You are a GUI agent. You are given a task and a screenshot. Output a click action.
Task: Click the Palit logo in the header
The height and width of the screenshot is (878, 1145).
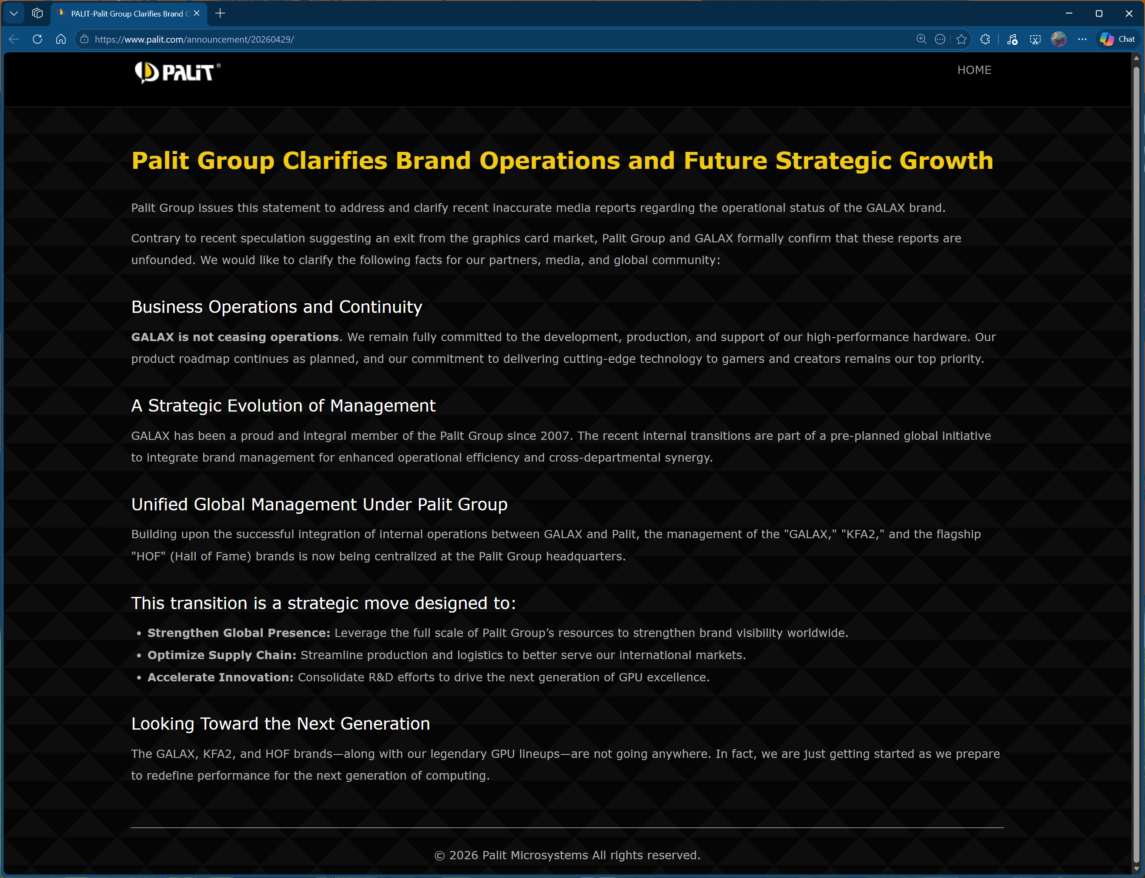pos(177,73)
